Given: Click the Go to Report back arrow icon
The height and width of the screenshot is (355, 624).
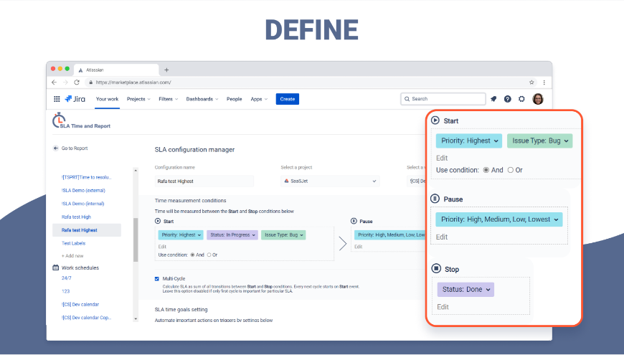Looking at the screenshot, I should click(56, 148).
